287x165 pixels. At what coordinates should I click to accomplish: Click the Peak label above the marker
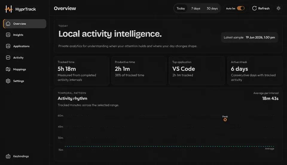click(225, 117)
